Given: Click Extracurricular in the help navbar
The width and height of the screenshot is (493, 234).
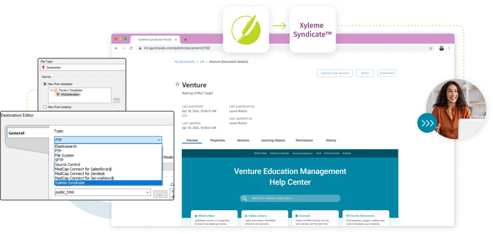Looking at the screenshot, I should [331, 153].
